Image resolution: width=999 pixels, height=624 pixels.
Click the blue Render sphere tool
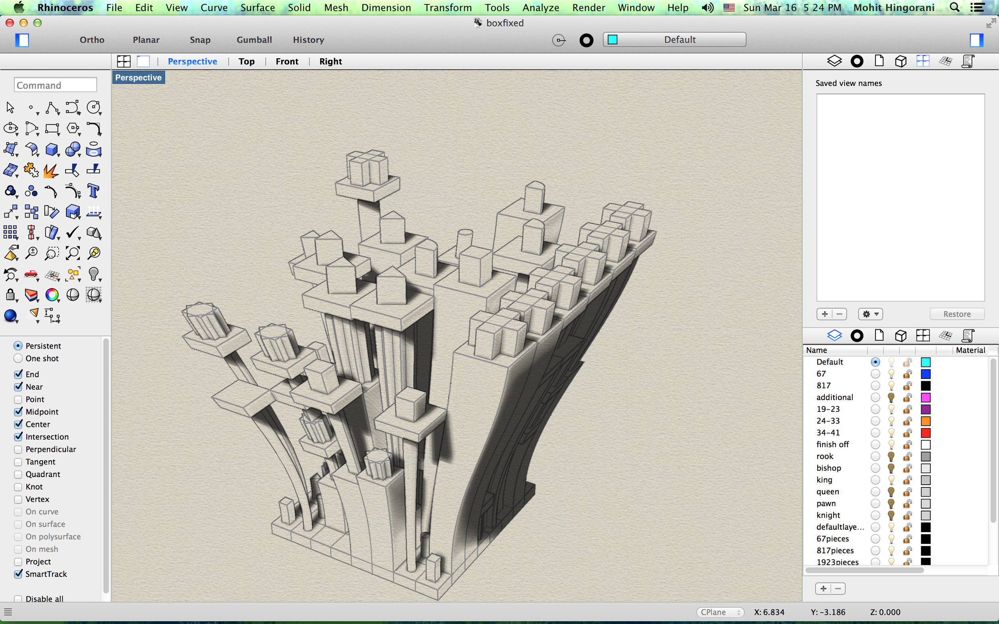click(x=10, y=316)
